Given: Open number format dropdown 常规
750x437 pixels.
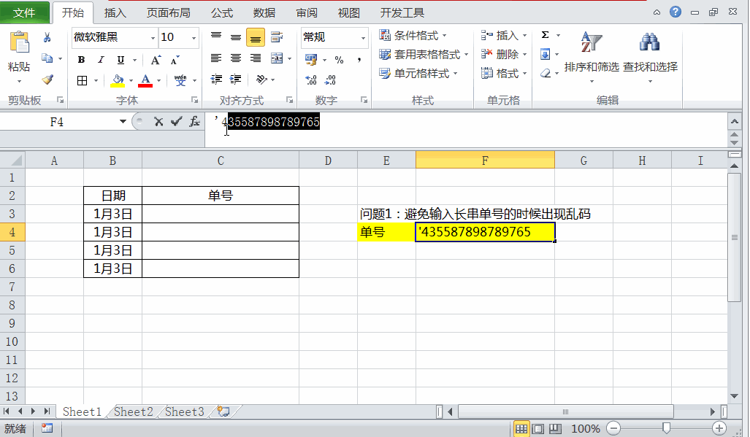Looking at the screenshot, I should 363,38.
